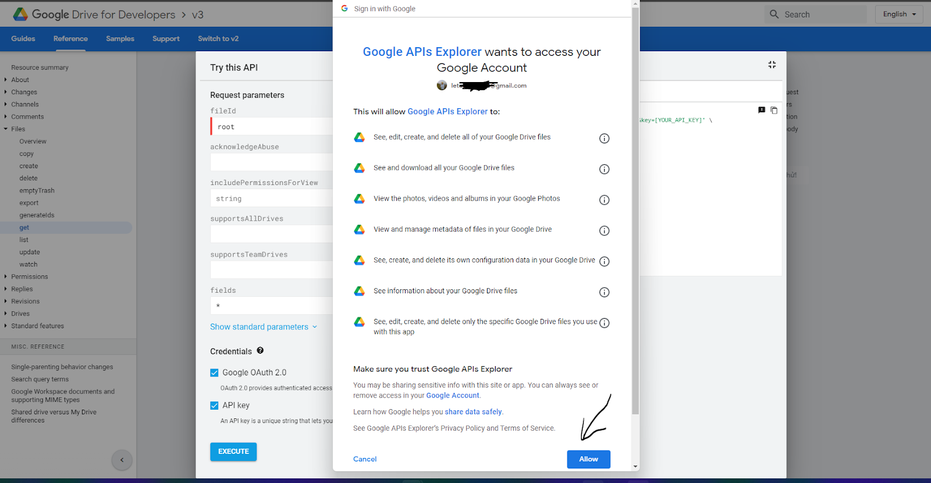Image resolution: width=931 pixels, height=483 pixels.
Task: Open the 'export' method in sidebar
Action: click(29, 203)
